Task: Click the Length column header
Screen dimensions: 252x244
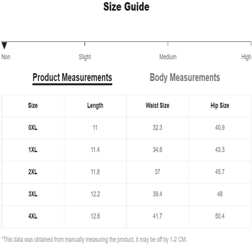Action: (x=95, y=106)
